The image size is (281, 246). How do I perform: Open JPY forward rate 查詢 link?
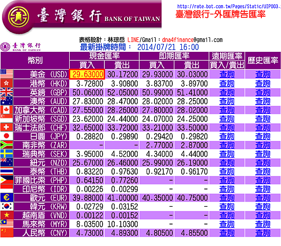pos(227,136)
